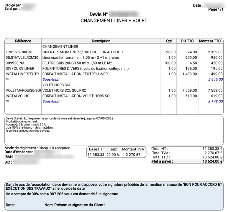Click the "Net à payer :" label
The image size is (228, 212).
(163, 161)
